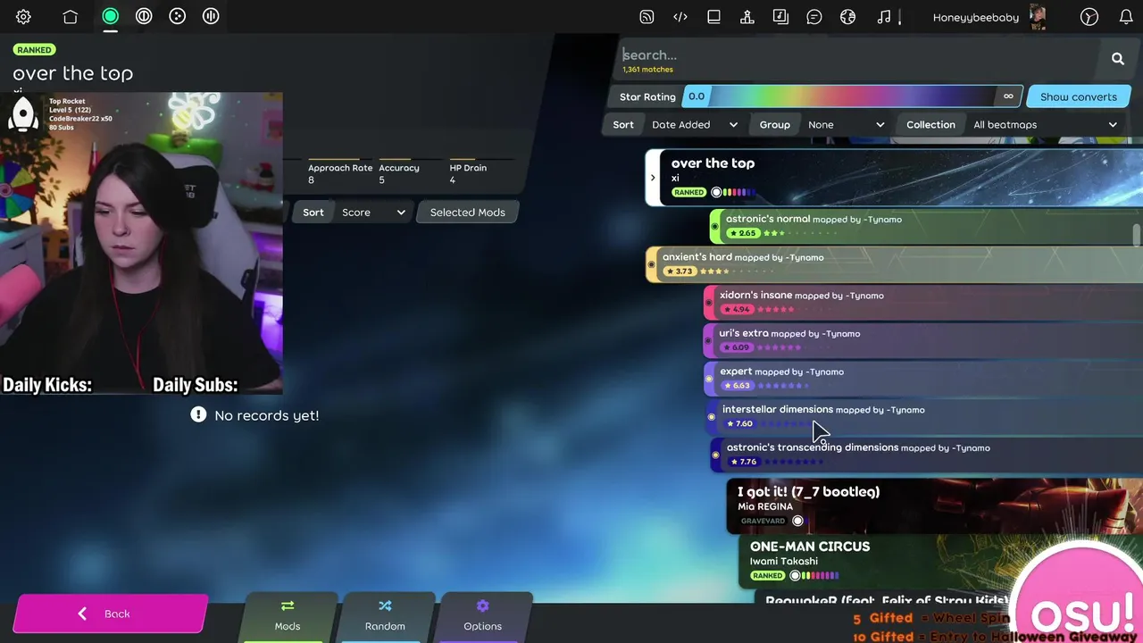Toggle the Selected Mods filter
This screenshot has height=643, width=1143.
[467, 213]
